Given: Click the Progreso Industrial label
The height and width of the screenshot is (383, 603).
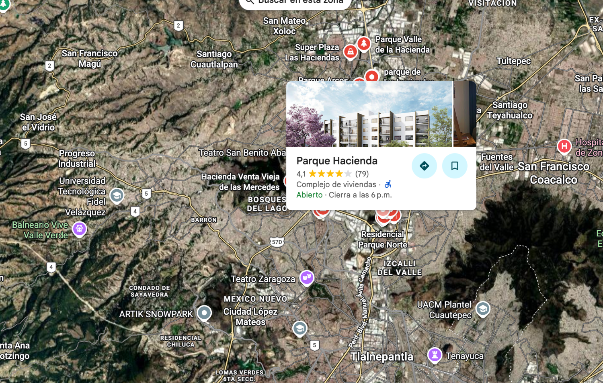Looking at the screenshot, I should (x=77, y=158).
